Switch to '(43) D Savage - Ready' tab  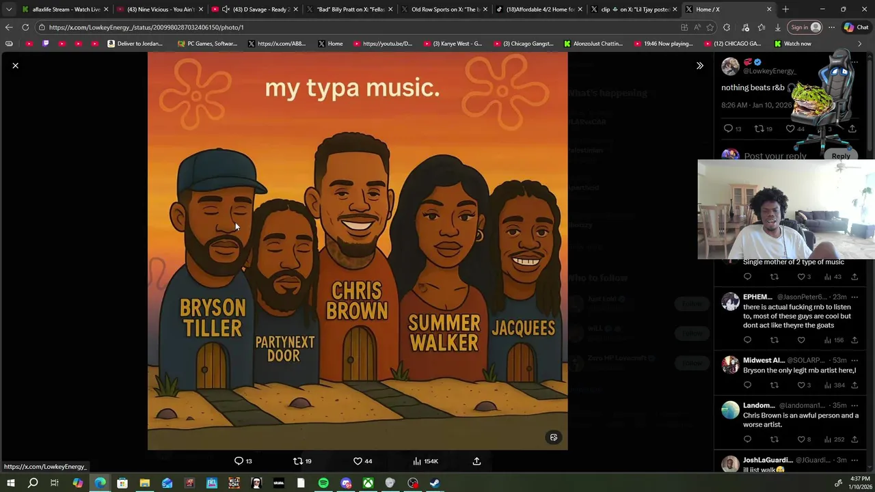(x=254, y=10)
